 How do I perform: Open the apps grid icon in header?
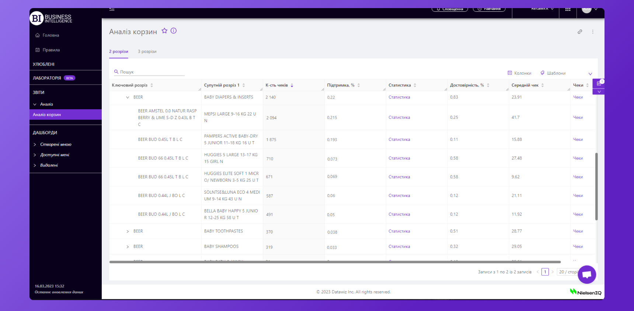(568, 10)
